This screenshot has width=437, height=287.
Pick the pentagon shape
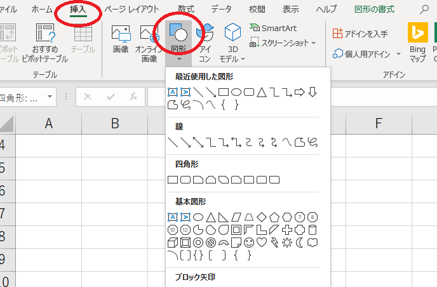[274, 217]
